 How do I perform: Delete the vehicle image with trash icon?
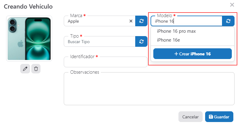[x=36, y=69]
